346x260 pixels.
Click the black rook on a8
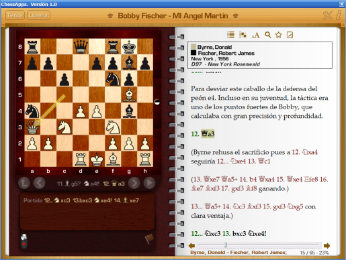pyautogui.click(x=32, y=47)
